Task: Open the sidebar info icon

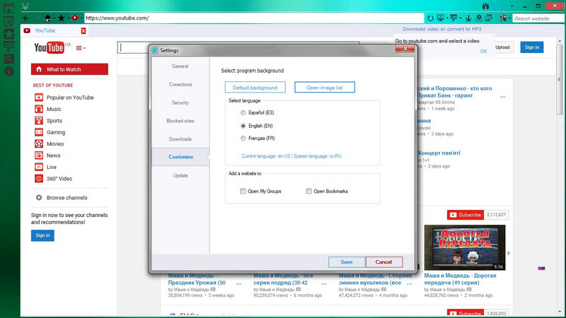Action: 9,71
